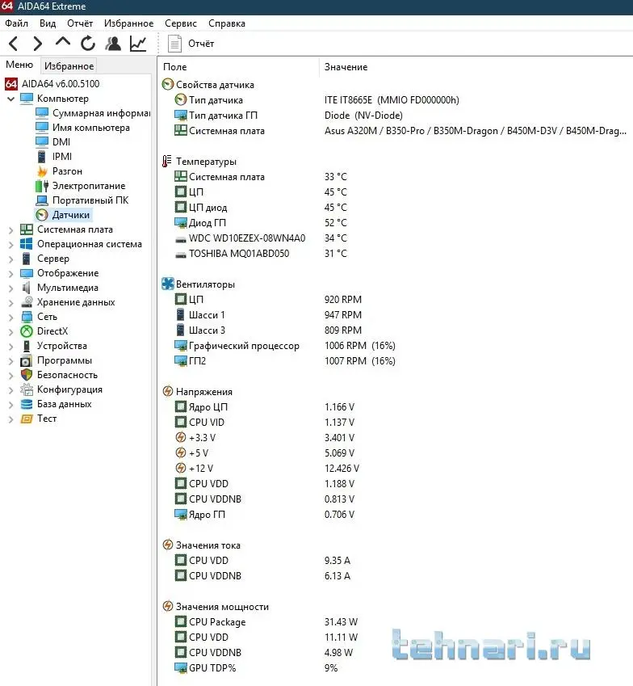The height and width of the screenshot is (686, 633).
Task: Click the Безопасность shield icon
Action: [x=27, y=374]
